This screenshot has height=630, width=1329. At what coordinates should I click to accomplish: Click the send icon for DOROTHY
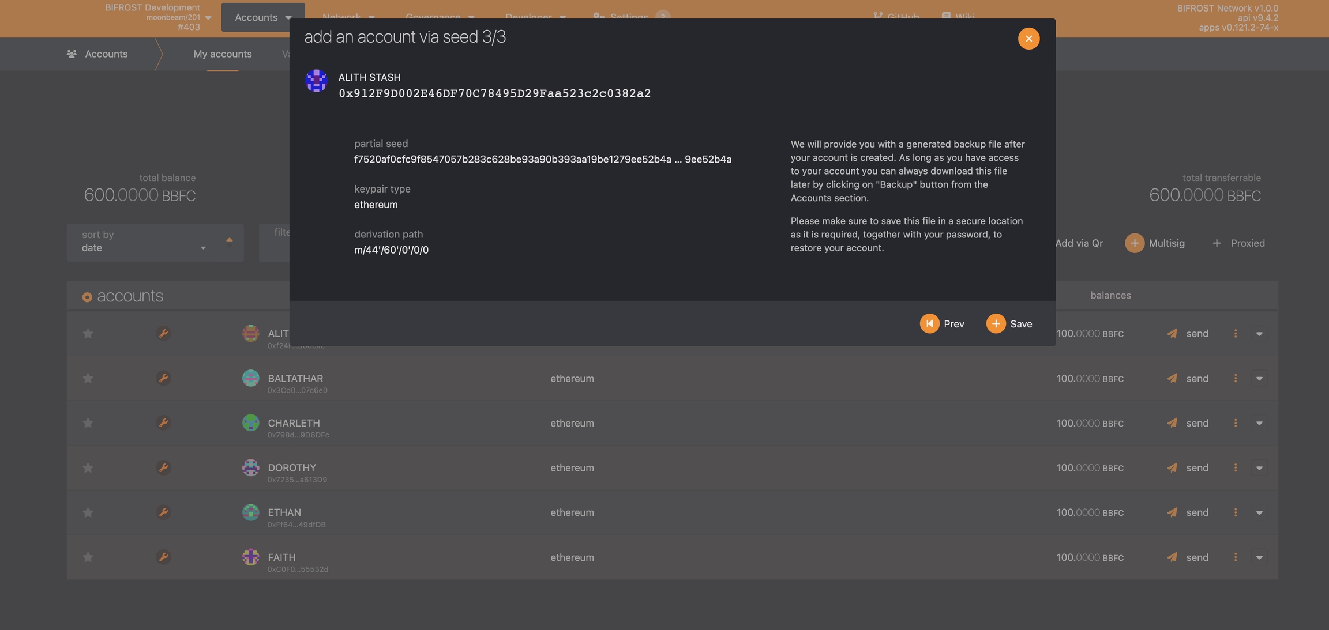(1172, 468)
